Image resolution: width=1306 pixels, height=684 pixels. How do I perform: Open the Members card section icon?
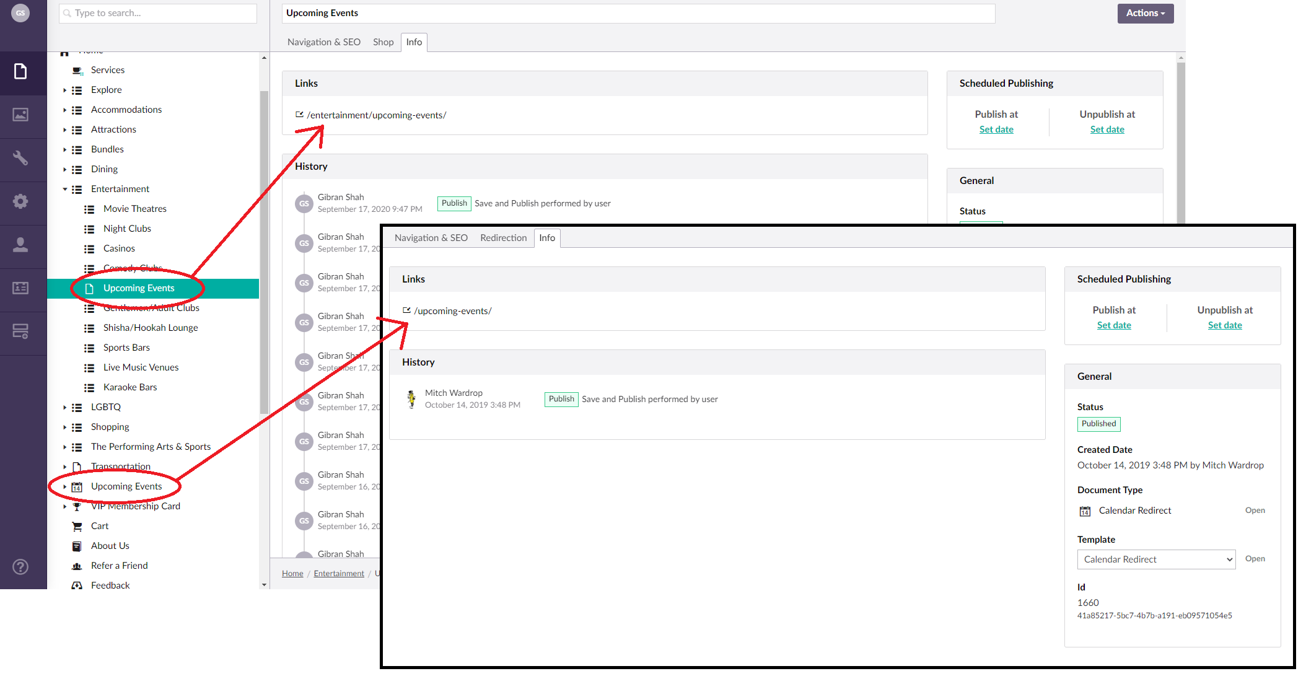pos(20,288)
